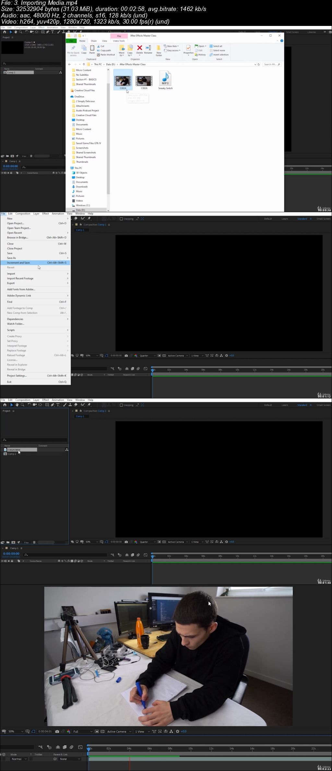Viewport: 332px width, 771px height.
Task: Select the Eraser tool above the C0024.MP4 project panel
Action: [x=76, y=405]
